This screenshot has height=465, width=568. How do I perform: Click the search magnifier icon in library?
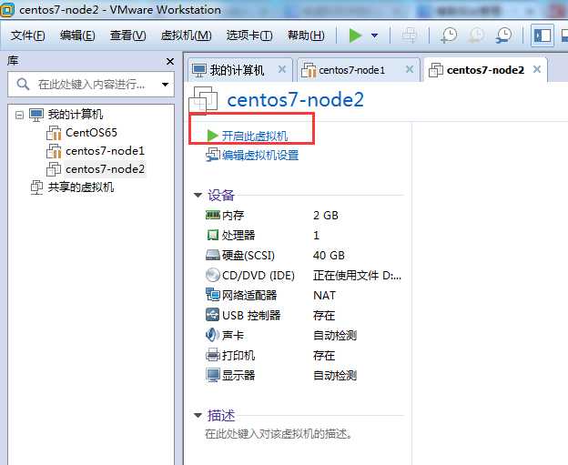(23, 84)
